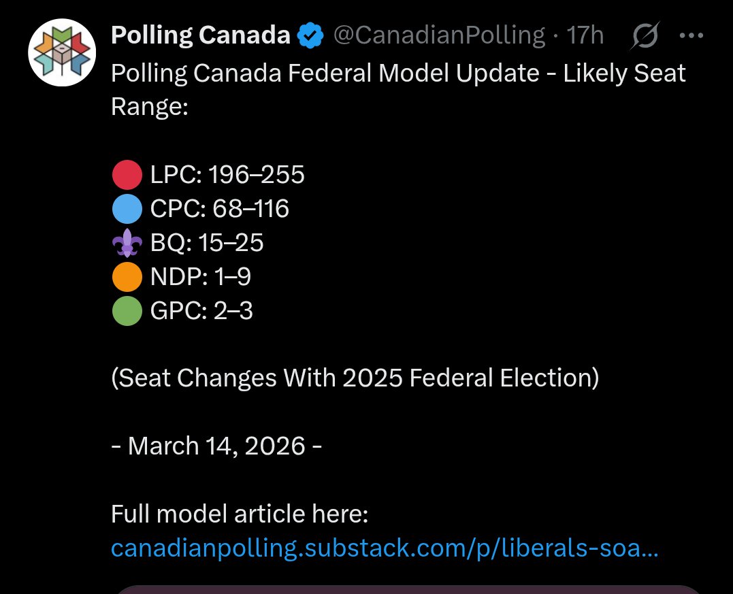Click the blue circle beside CPC
The height and width of the screenshot is (594, 733).
pyautogui.click(x=127, y=209)
